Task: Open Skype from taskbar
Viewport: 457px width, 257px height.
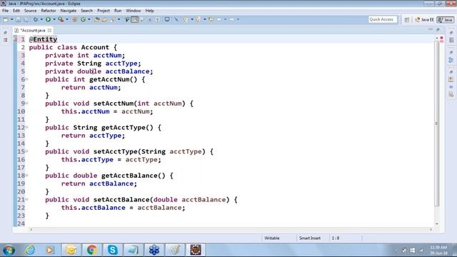Action: [x=112, y=250]
